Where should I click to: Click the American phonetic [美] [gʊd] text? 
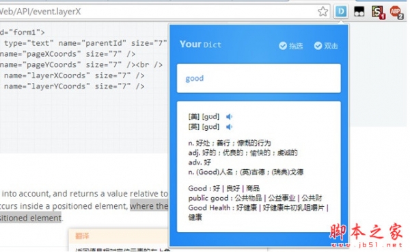pyautogui.click(x=204, y=116)
